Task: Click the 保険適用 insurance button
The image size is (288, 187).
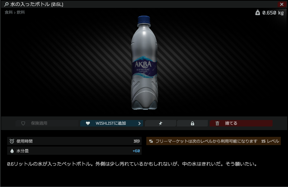Action: 47,123
